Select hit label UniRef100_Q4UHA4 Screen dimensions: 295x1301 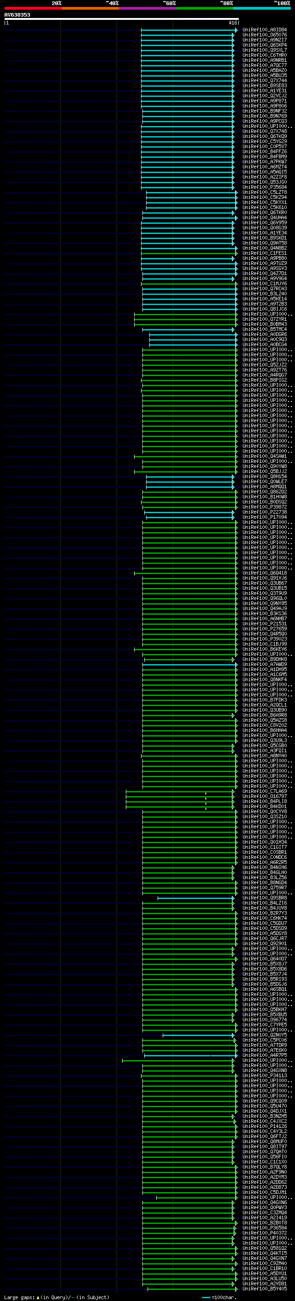point(265,218)
